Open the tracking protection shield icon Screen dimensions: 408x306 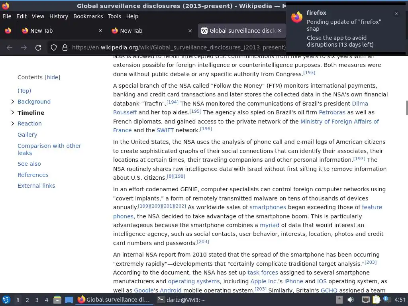[x=54, y=47]
